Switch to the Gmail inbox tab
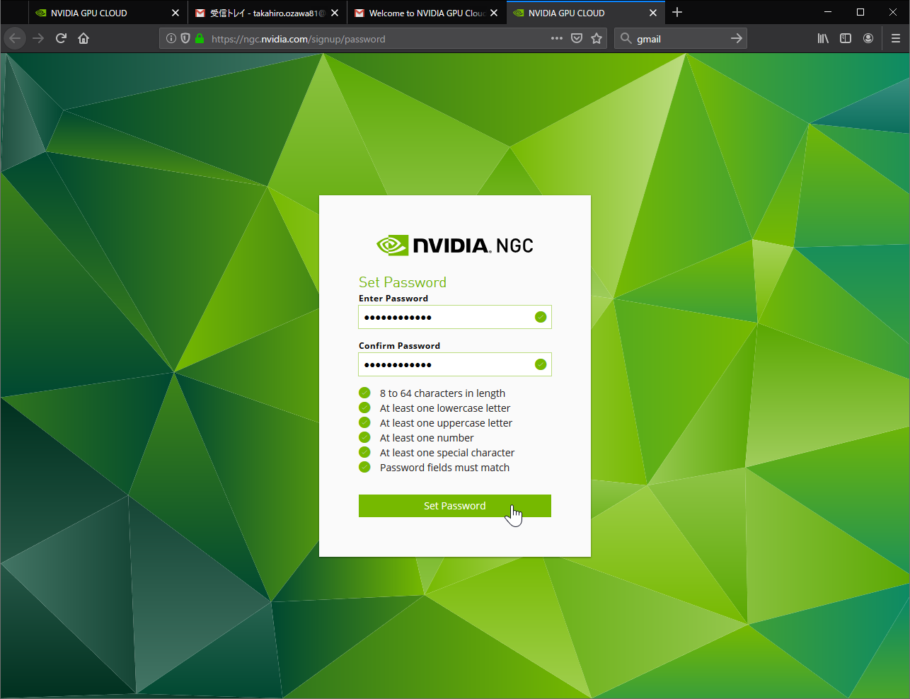Screen dimensions: 910x699 click(x=260, y=13)
